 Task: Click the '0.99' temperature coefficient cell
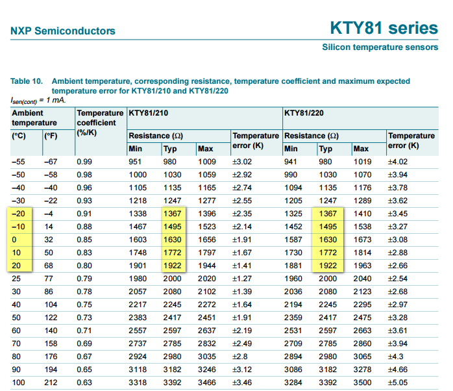84,162
